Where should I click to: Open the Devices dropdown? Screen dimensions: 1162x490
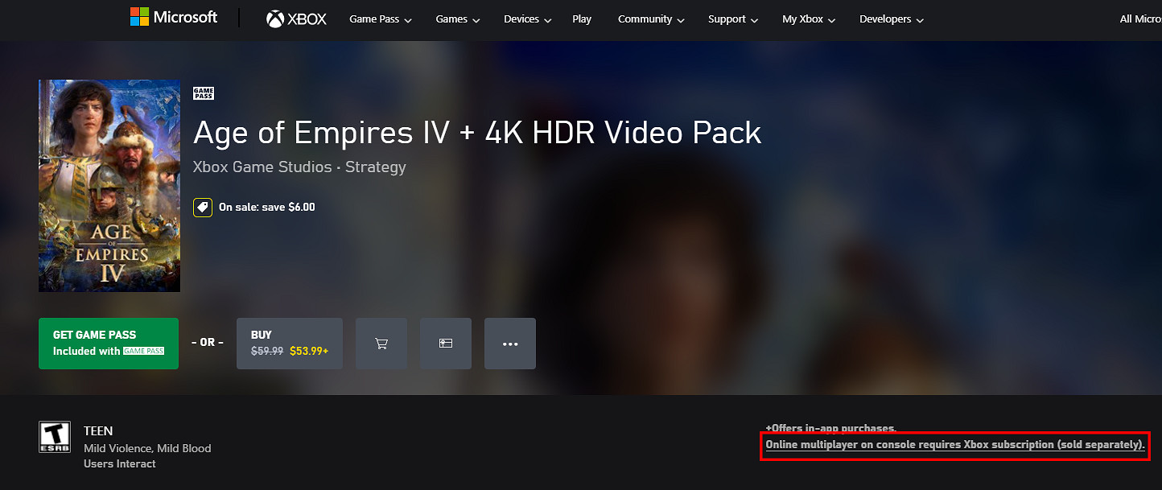coord(528,19)
